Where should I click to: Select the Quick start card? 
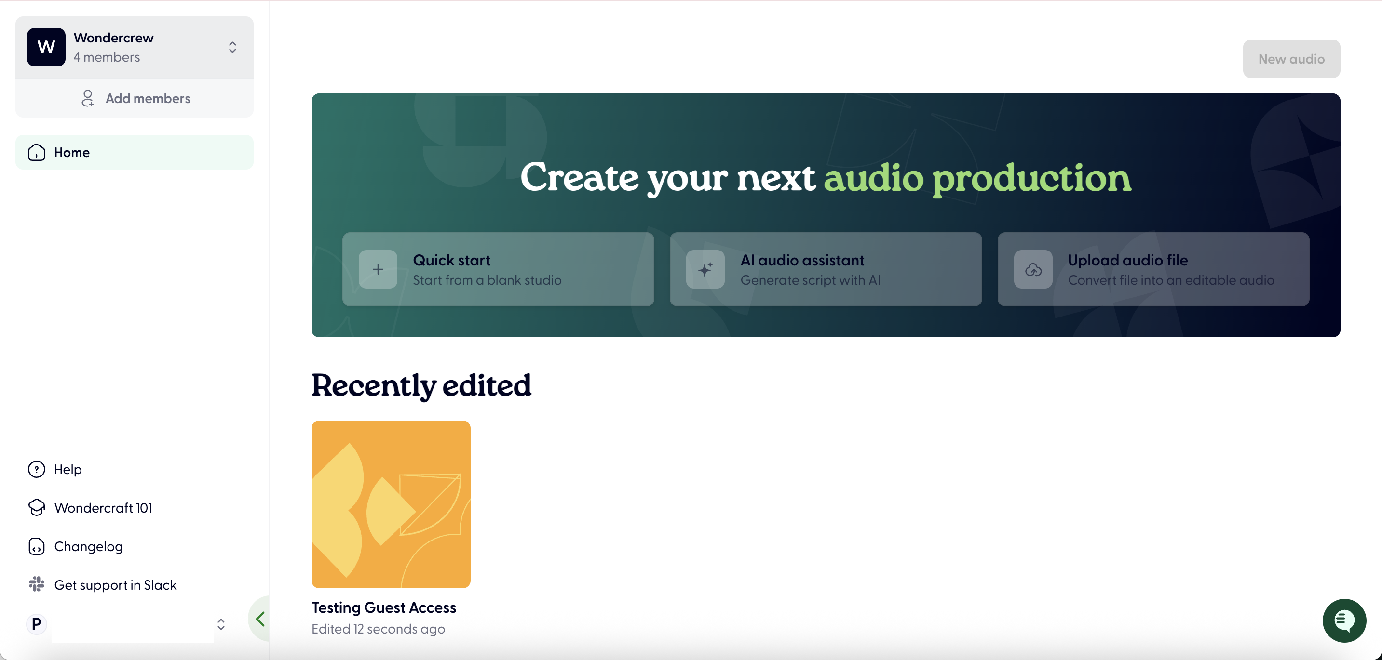[498, 269]
